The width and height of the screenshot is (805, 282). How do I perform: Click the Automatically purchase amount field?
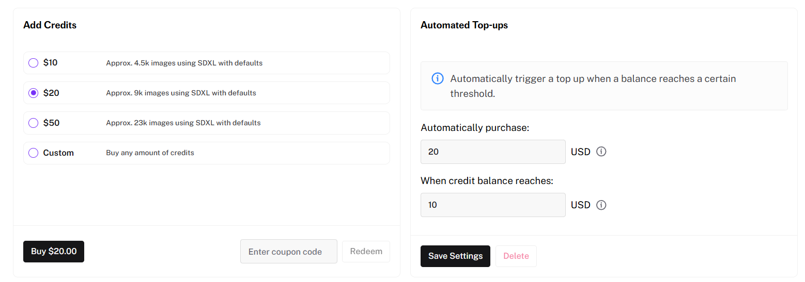pyautogui.click(x=493, y=152)
